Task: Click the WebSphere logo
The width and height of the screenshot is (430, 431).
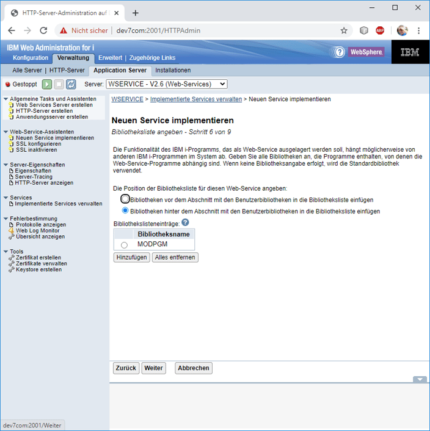Action: [x=366, y=52]
